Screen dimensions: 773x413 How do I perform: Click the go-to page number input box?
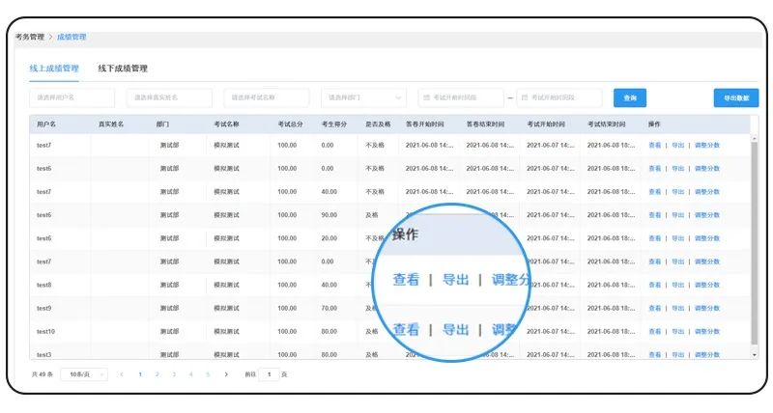(x=268, y=373)
